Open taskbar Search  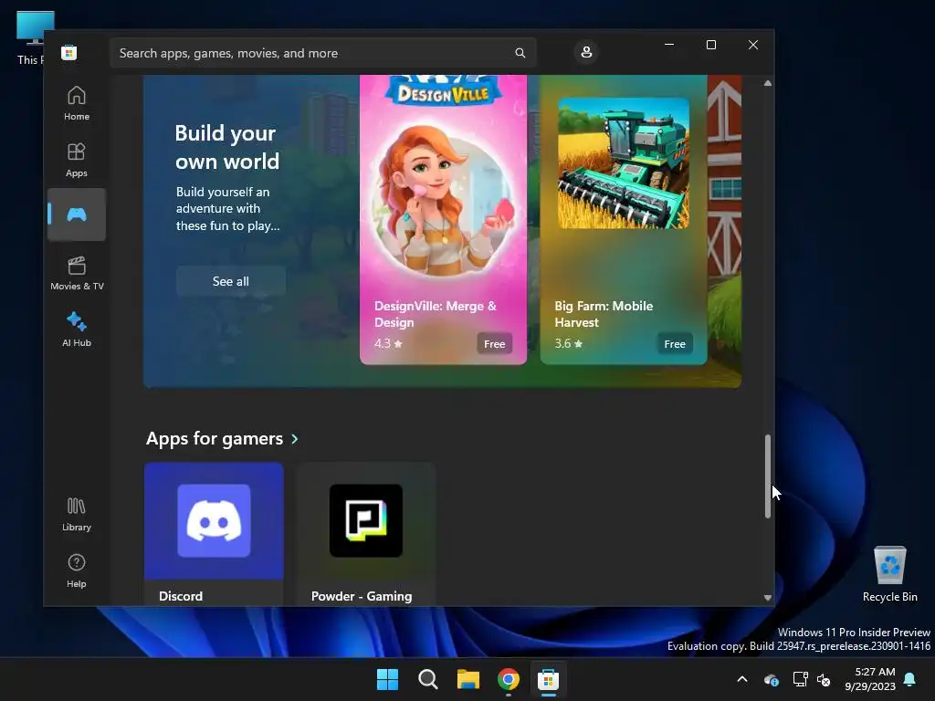[x=427, y=679]
